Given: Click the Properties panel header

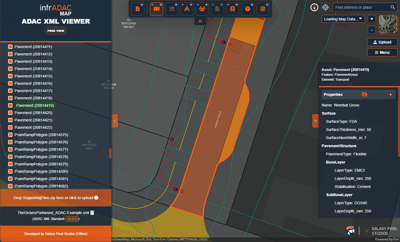Looking at the screenshot, I should coord(358,95).
